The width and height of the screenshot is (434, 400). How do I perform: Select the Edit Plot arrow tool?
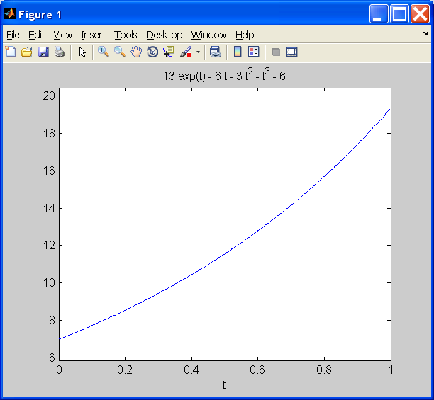(82, 52)
